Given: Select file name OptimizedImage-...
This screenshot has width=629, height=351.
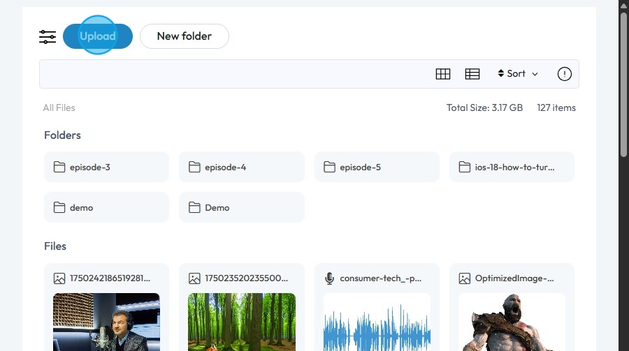Looking at the screenshot, I should 514,278.
